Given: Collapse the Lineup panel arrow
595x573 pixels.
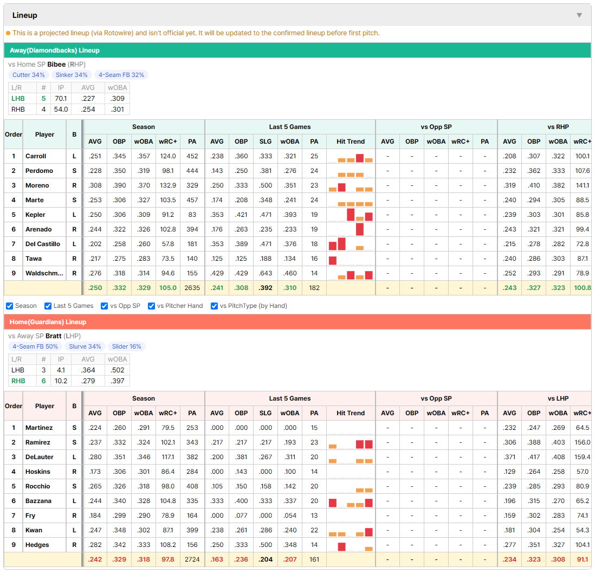Looking at the screenshot, I should 579,15.
